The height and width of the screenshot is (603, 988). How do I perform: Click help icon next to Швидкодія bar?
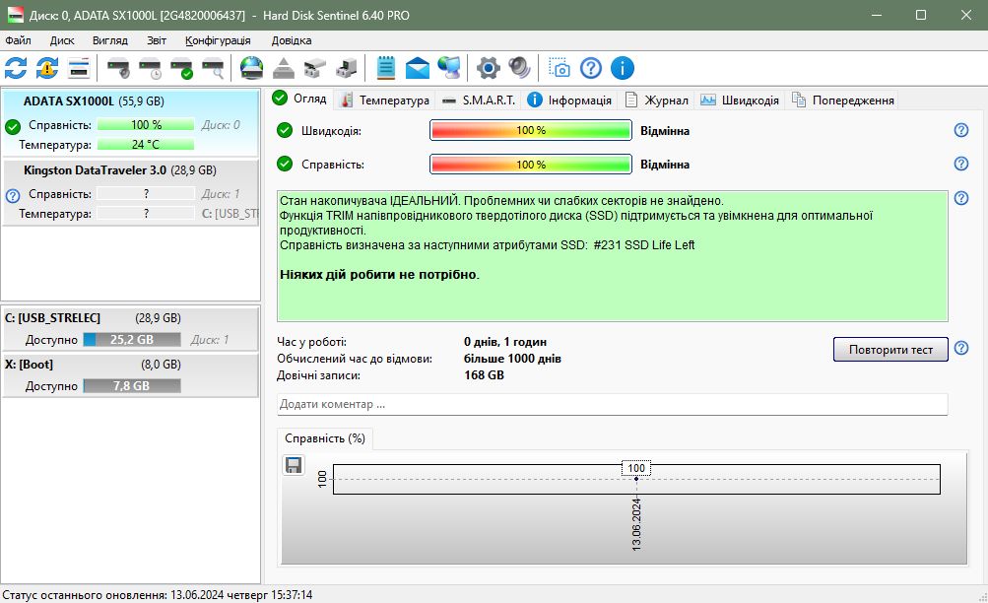point(960,130)
